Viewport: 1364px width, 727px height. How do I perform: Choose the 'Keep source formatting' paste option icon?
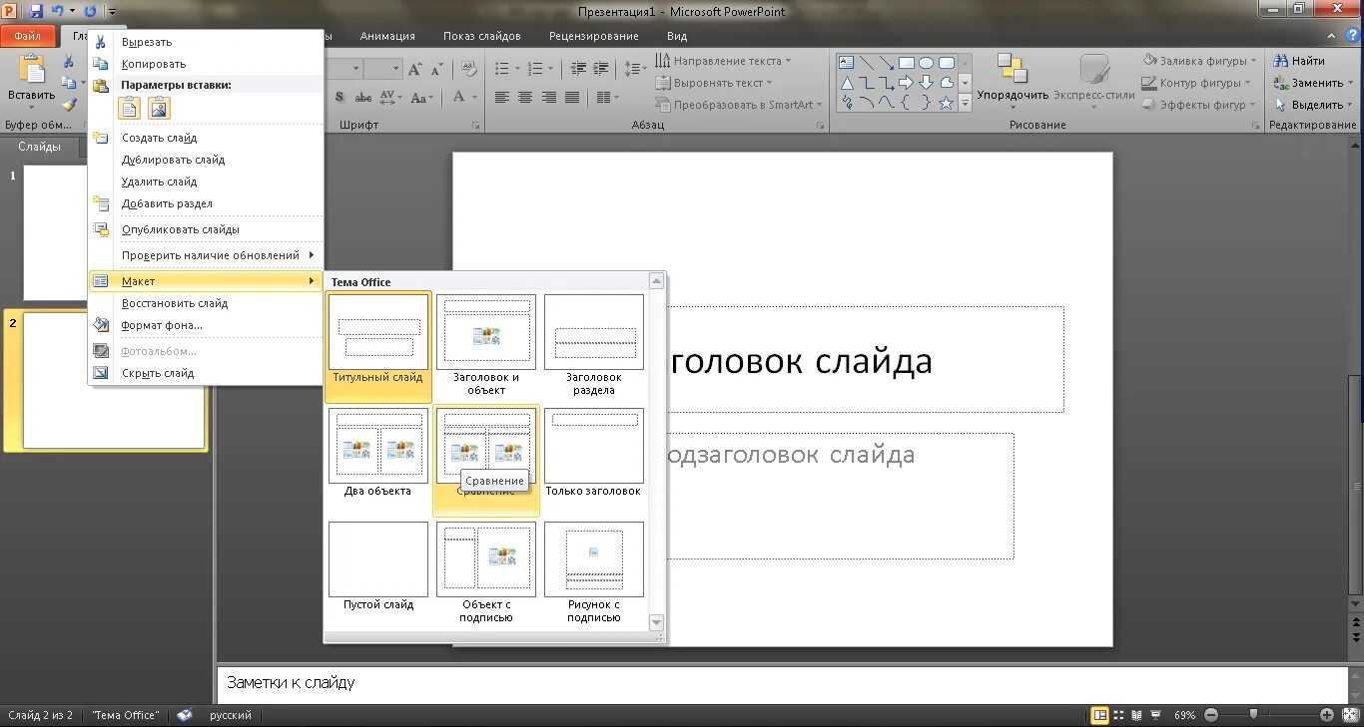130,108
